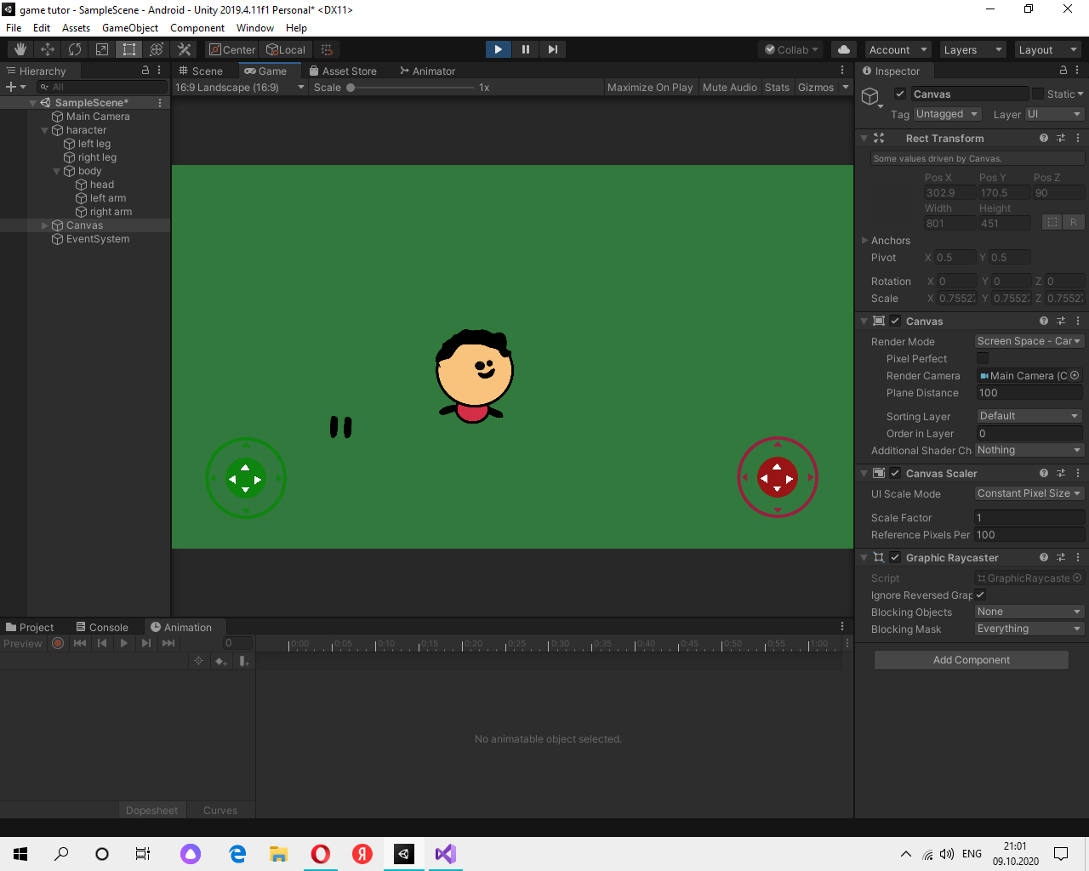Go to first animation keyframe
Viewport: 1089px width, 871px height.
[x=80, y=643]
